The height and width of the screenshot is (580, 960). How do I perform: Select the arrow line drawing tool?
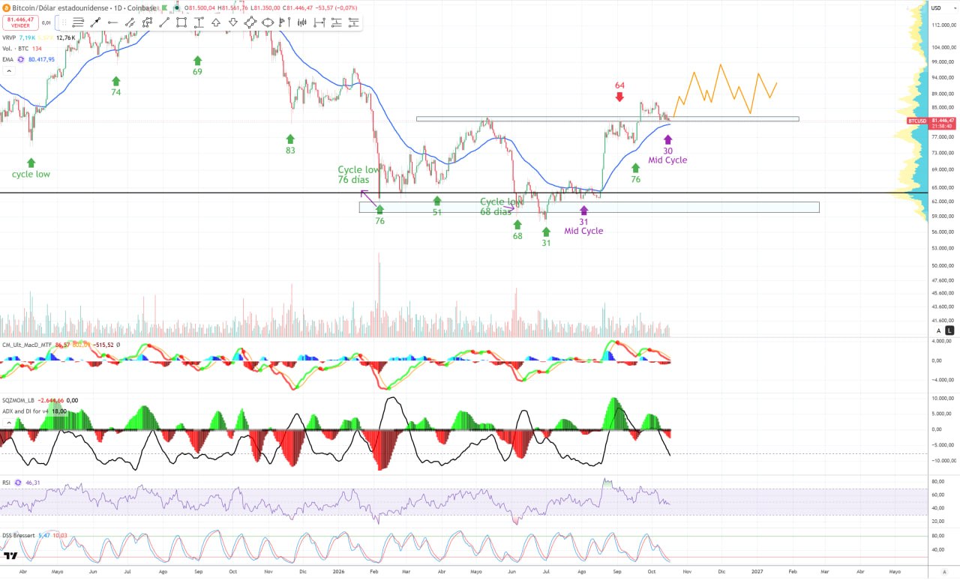pos(95,22)
